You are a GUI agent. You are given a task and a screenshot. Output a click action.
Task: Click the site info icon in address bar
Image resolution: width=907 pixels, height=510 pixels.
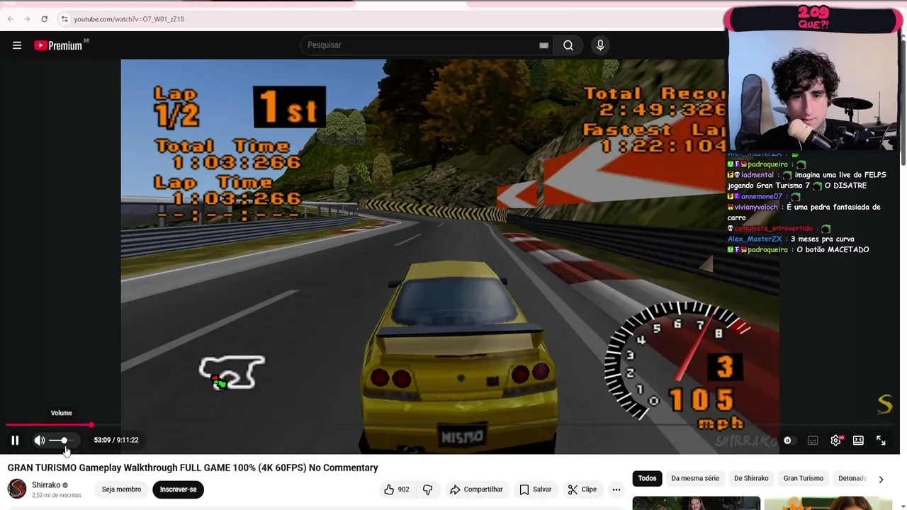(x=64, y=19)
